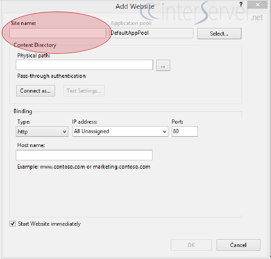Click the Application pool text box
Image resolution: width=271 pixels, height=259 pixels.
(151, 33)
